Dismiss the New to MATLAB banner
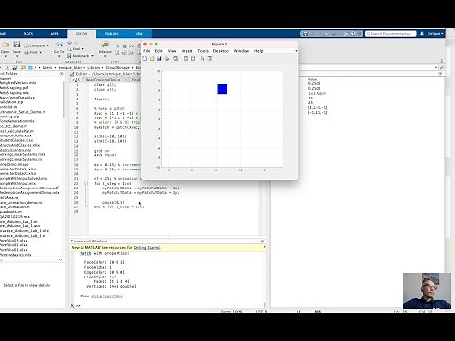Image resolution: width=455 pixels, height=341 pixels. click(264, 247)
